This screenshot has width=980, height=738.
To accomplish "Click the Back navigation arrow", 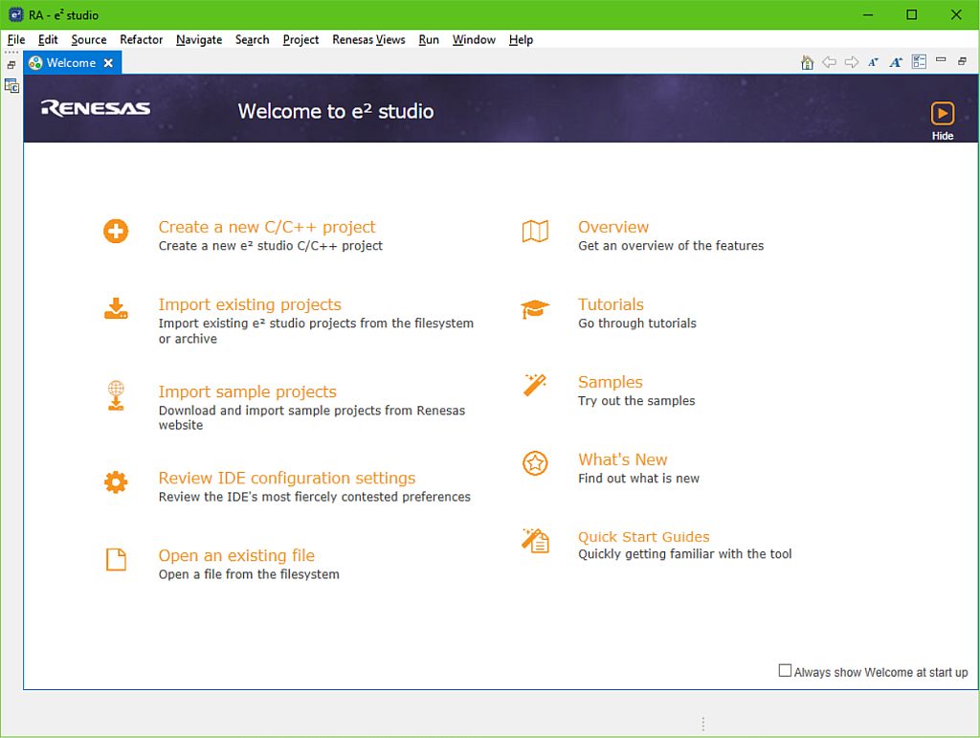I will 830,61.
